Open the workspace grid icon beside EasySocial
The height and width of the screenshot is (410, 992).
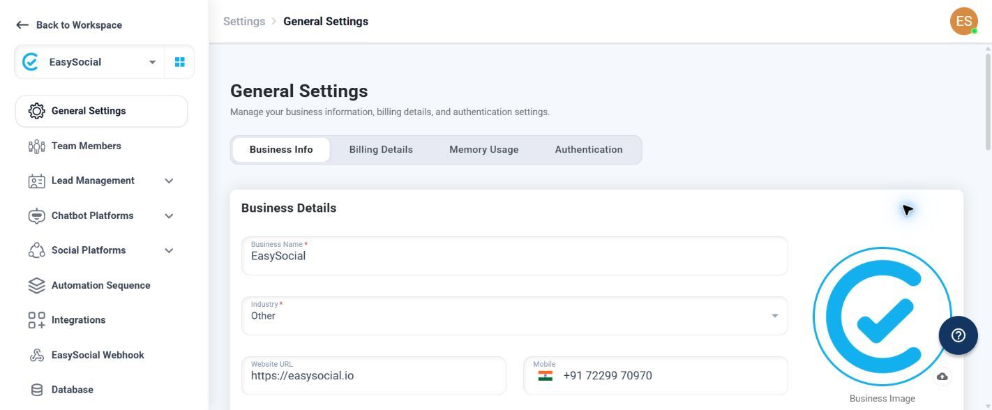click(x=179, y=62)
